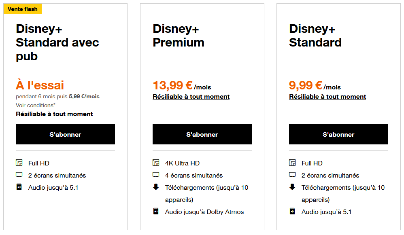Click the Voir conditions* text
404x235 pixels.
[36, 105]
